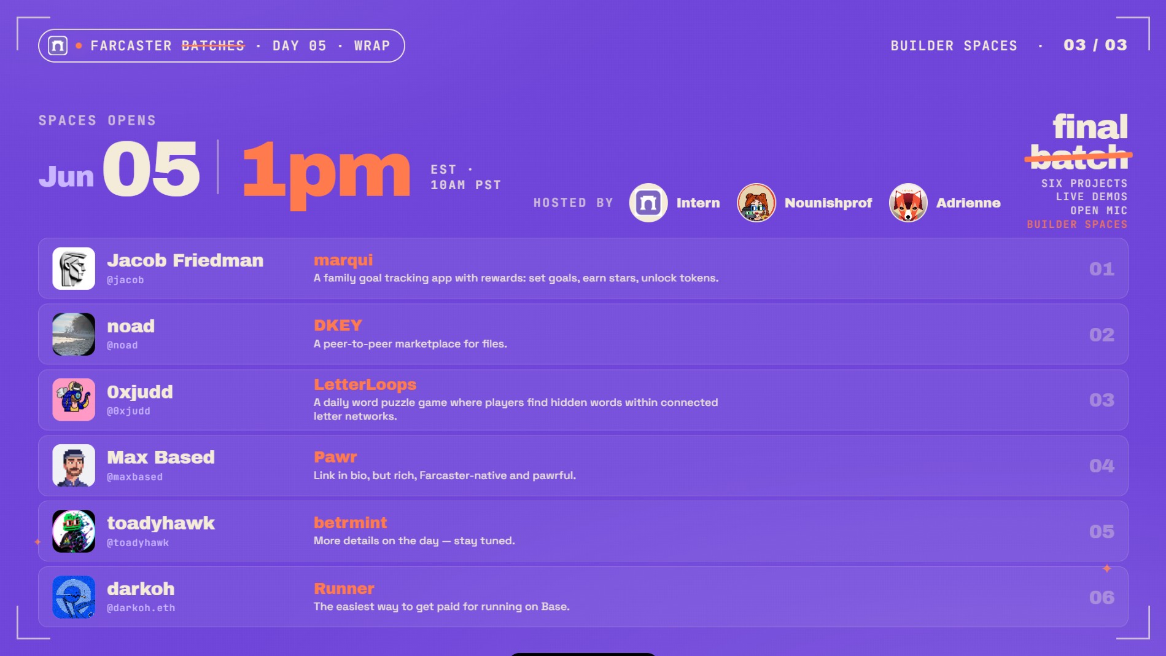Click the WRAP label in the header pill
Viewport: 1166px width, 656px height.
[x=372, y=46]
